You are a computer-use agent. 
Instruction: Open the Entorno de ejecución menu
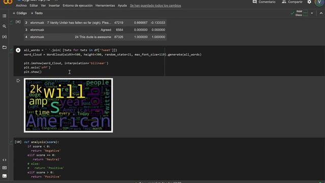click(x=78, y=6)
